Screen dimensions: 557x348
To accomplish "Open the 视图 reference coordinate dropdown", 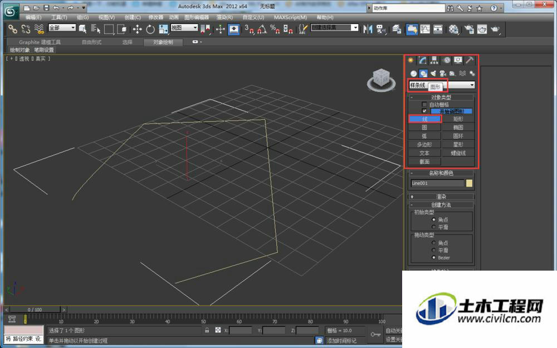I will pos(184,27).
